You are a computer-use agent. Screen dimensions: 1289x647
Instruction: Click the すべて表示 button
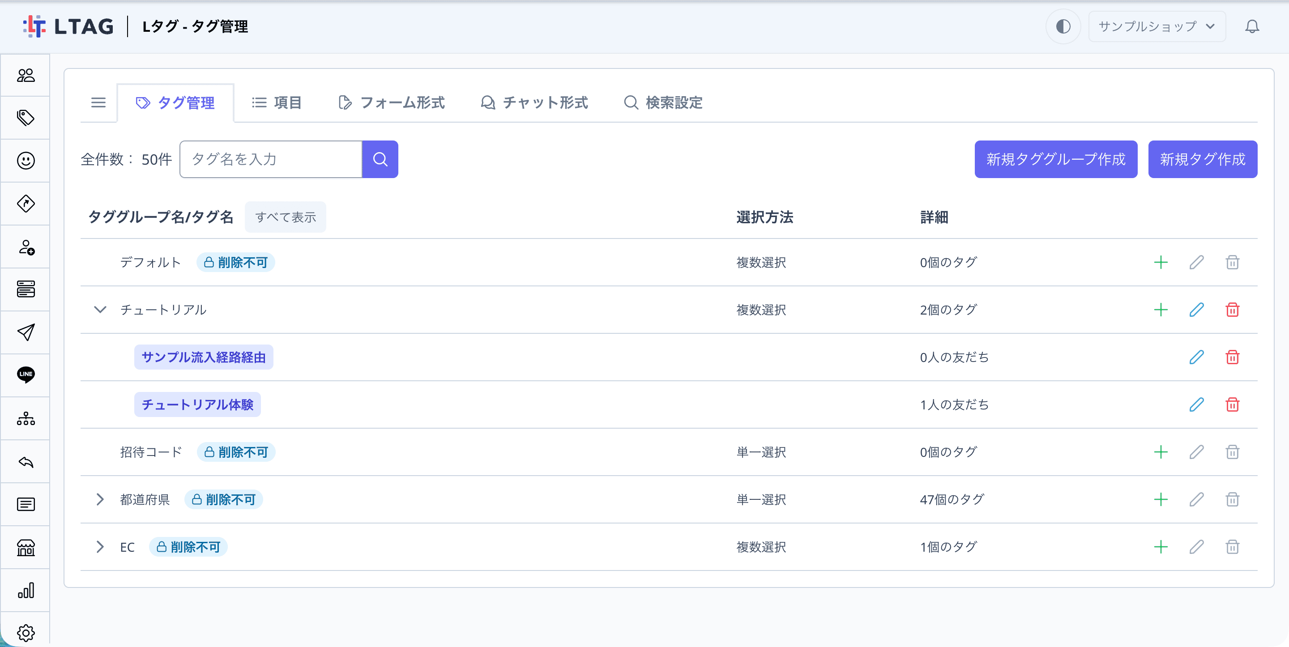coord(285,217)
